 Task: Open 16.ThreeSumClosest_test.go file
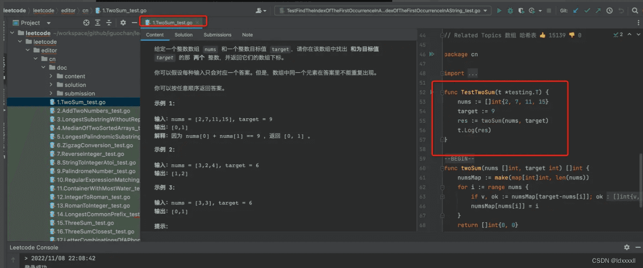95,231
